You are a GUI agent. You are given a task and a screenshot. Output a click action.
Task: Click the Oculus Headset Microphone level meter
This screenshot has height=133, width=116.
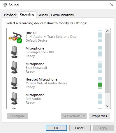(x=100, y=83)
